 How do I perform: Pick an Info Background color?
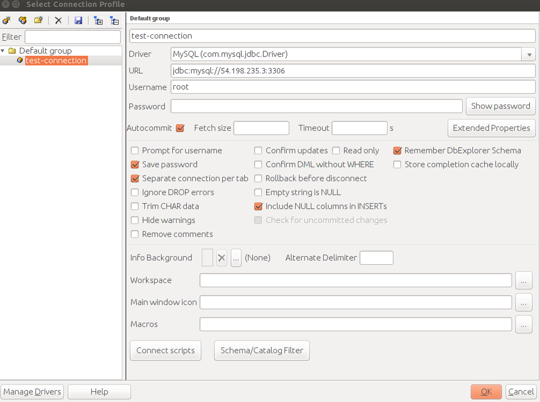pos(236,257)
